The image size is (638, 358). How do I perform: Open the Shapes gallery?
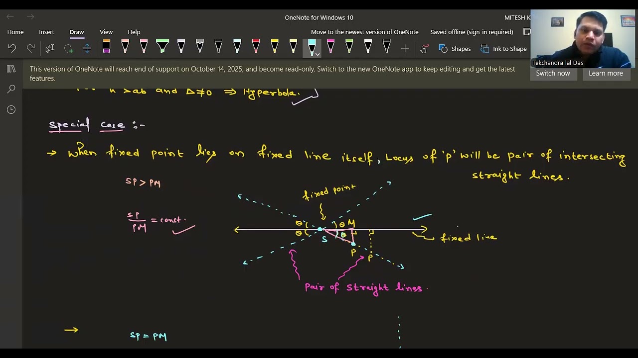[x=455, y=49]
